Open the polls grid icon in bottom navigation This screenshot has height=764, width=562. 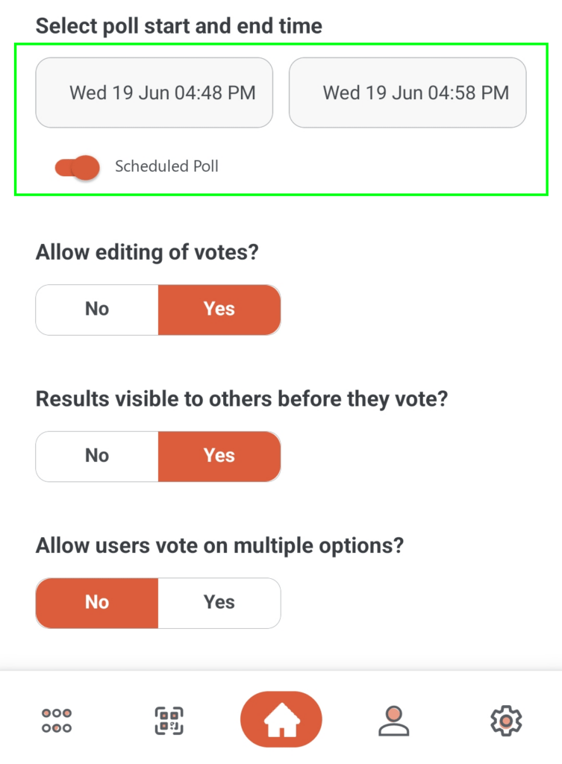pyautogui.click(x=57, y=720)
